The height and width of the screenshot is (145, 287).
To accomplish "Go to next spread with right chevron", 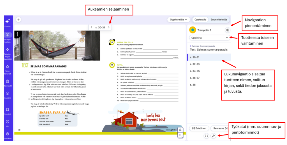I will [x=109, y=27].
